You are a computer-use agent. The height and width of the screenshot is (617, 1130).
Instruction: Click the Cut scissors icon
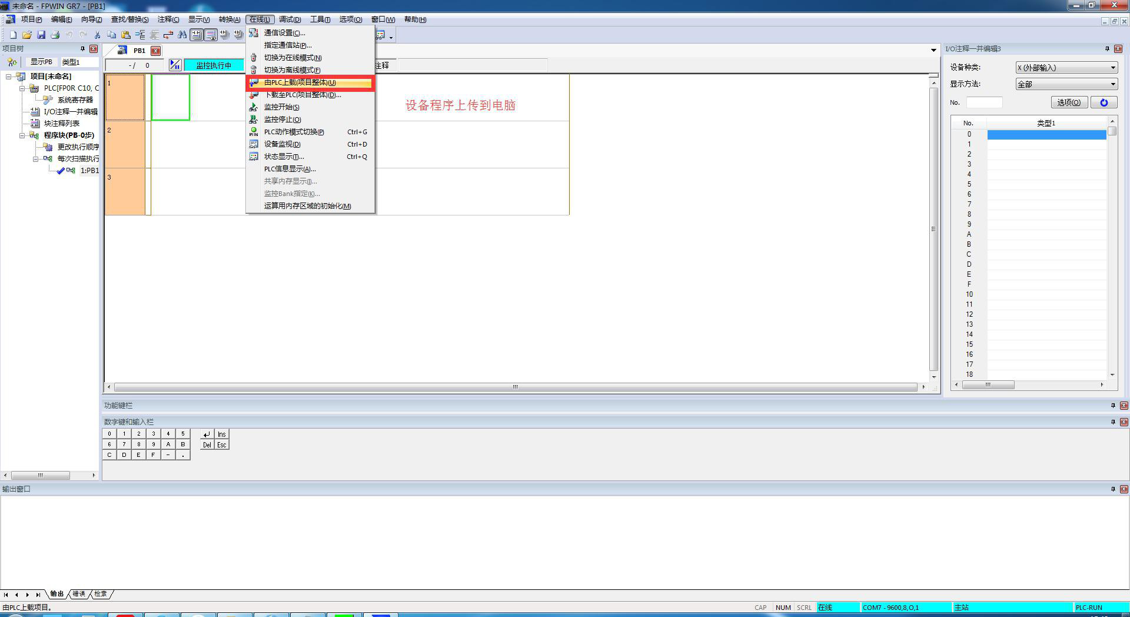click(97, 35)
